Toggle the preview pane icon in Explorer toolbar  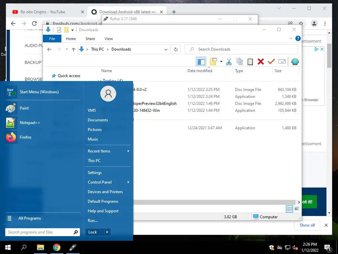(x=201, y=62)
